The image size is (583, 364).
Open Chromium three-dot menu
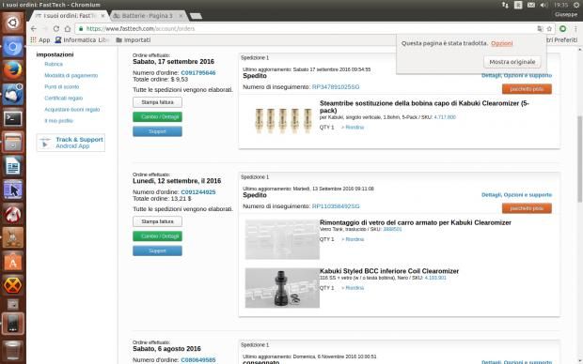575,28
